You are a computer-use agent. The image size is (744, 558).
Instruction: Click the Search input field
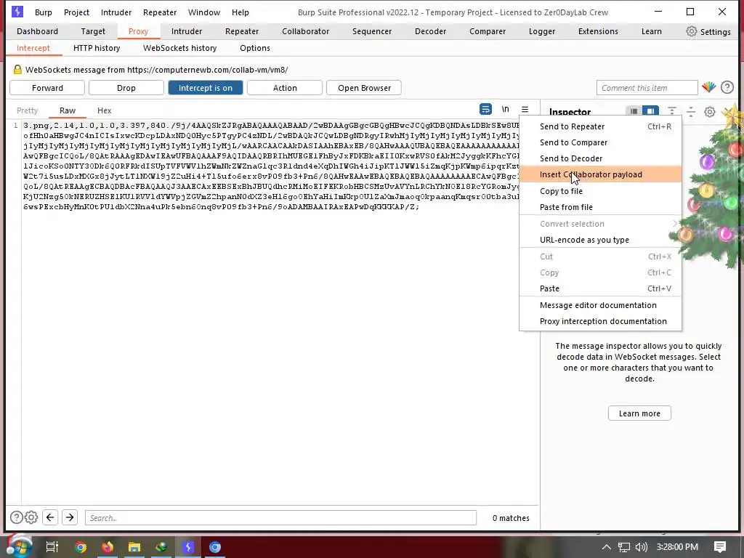tap(280, 517)
